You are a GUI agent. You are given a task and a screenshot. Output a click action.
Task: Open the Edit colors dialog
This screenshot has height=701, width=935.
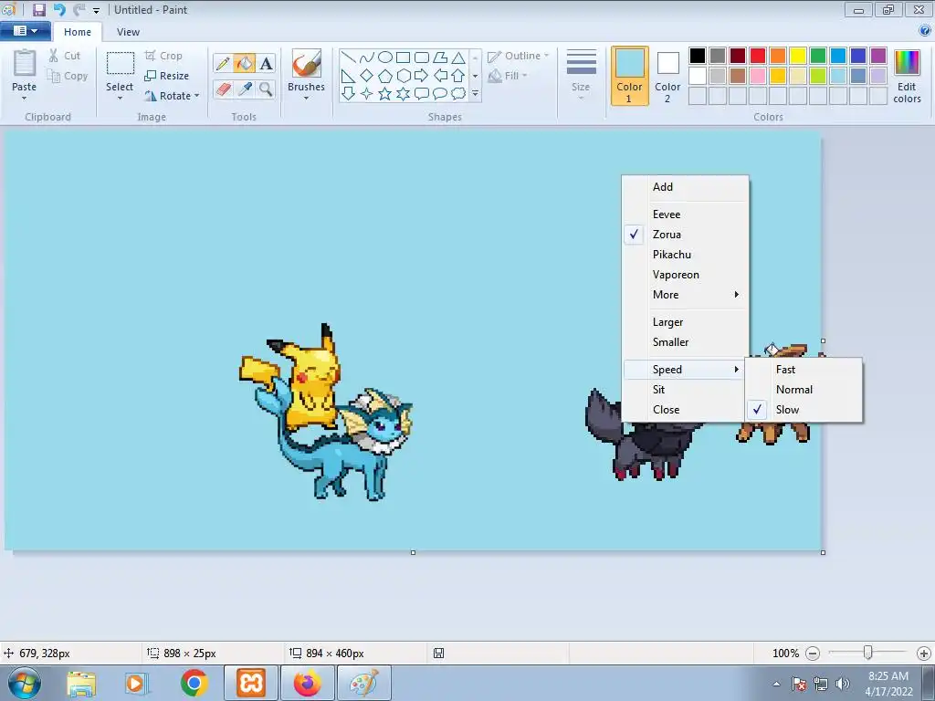pyautogui.click(x=907, y=77)
